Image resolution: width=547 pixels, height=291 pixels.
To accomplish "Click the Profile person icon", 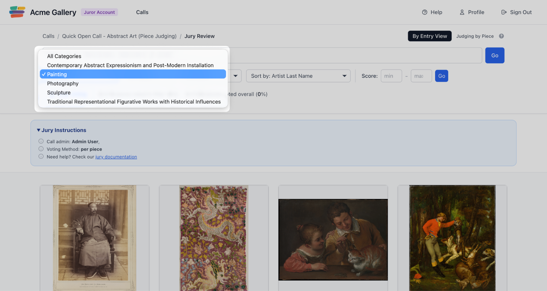I will 462,12.
